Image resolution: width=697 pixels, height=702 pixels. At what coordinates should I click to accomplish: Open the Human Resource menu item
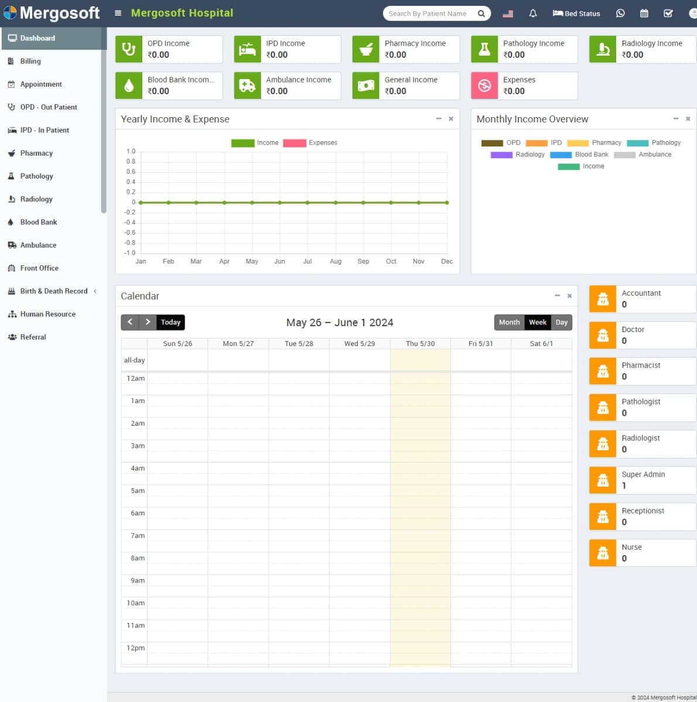point(47,314)
